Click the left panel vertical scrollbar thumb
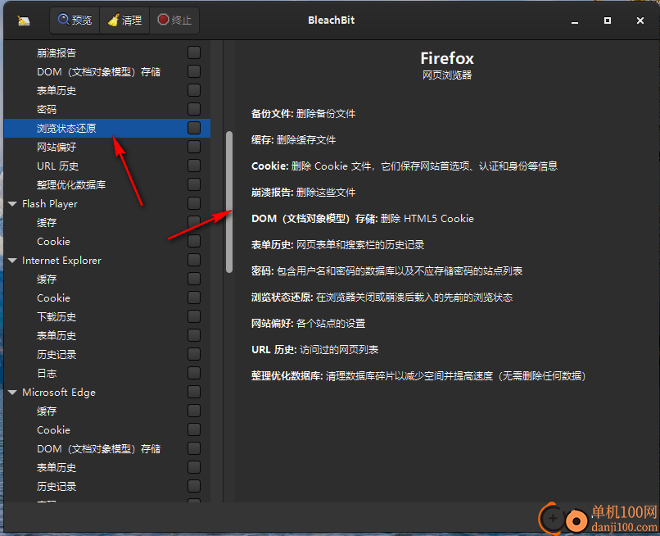The height and width of the screenshot is (536, 660). [x=229, y=202]
